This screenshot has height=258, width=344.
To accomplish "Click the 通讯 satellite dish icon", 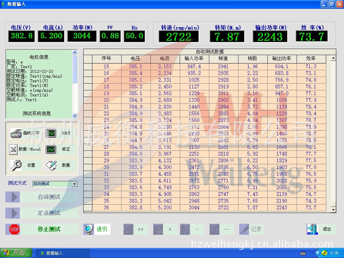I will coord(89,229).
